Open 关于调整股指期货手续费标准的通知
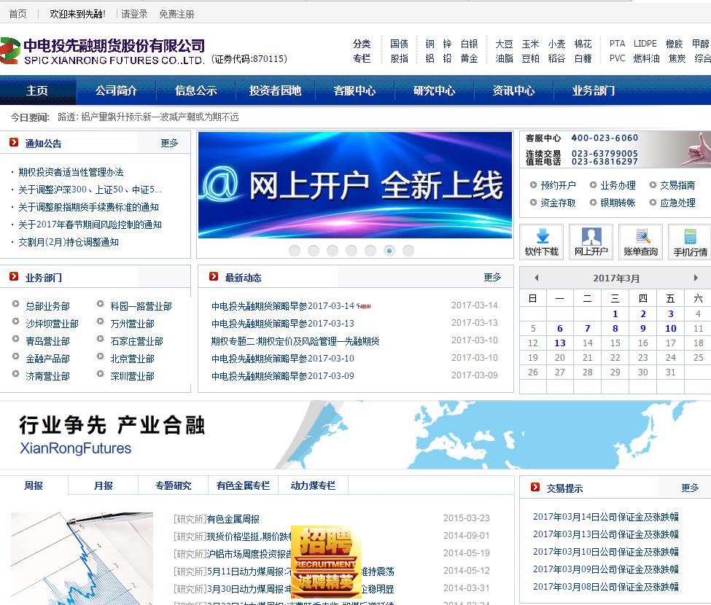Viewport: 711px width, 605px height. [x=88, y=207]
